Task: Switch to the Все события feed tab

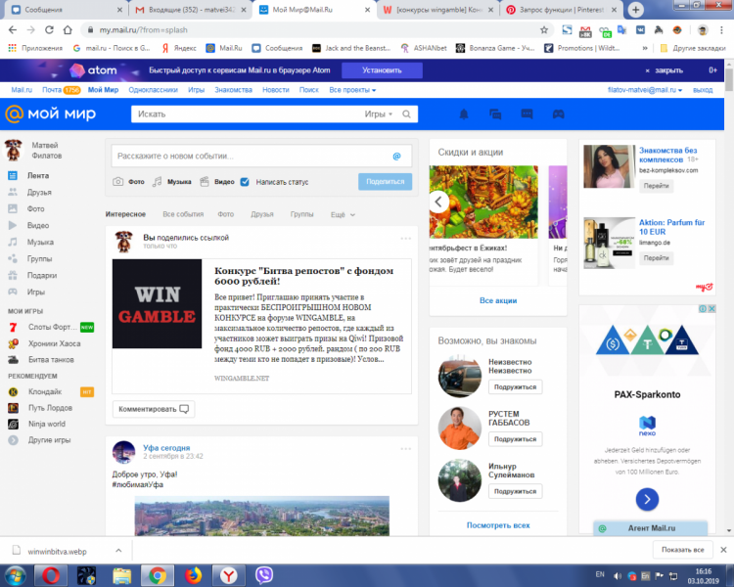Action: click(183, 214)
